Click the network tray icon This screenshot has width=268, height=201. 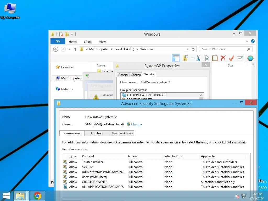click(x=243, y=196)
